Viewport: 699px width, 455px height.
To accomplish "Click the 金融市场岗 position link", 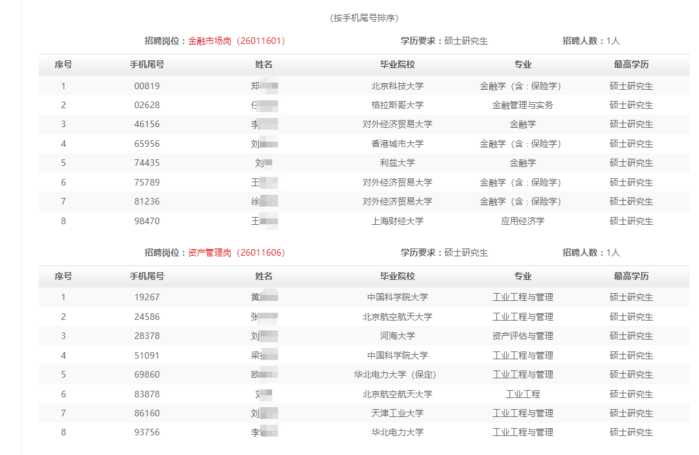I will 210,41.
